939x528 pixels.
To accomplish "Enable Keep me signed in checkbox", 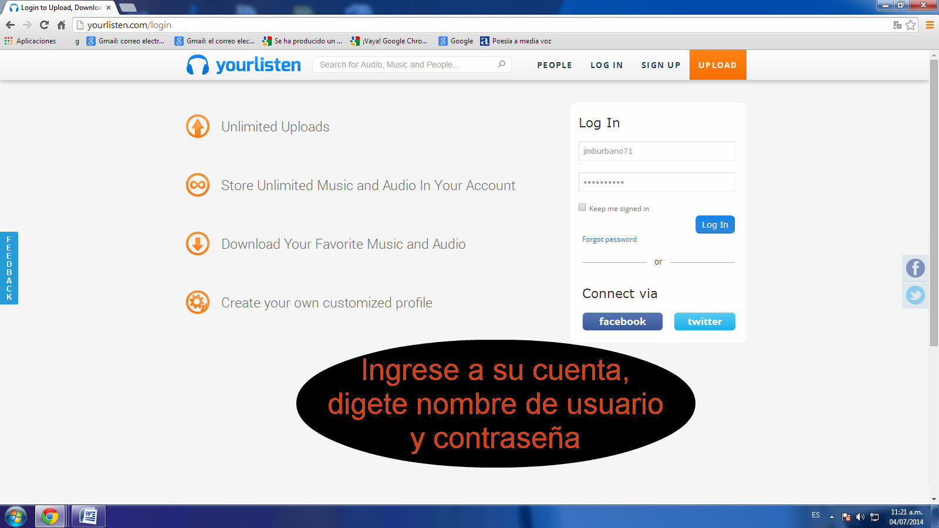I will 582,208.
